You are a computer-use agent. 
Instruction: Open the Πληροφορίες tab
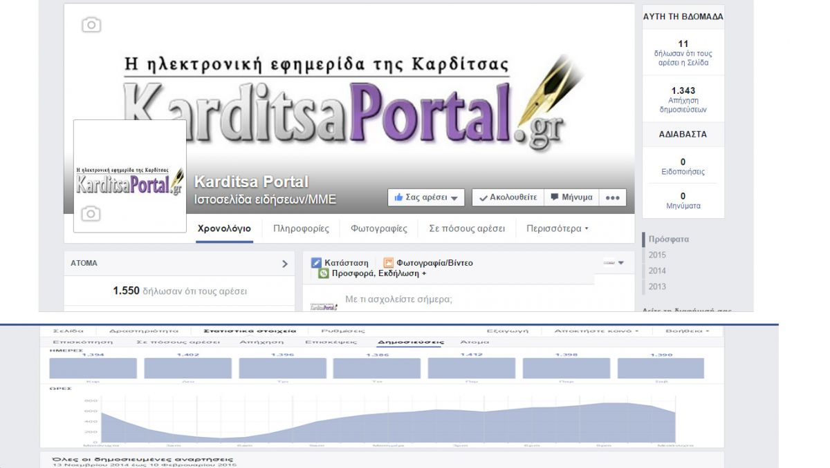pyautogui.click(x=301, y=228)
